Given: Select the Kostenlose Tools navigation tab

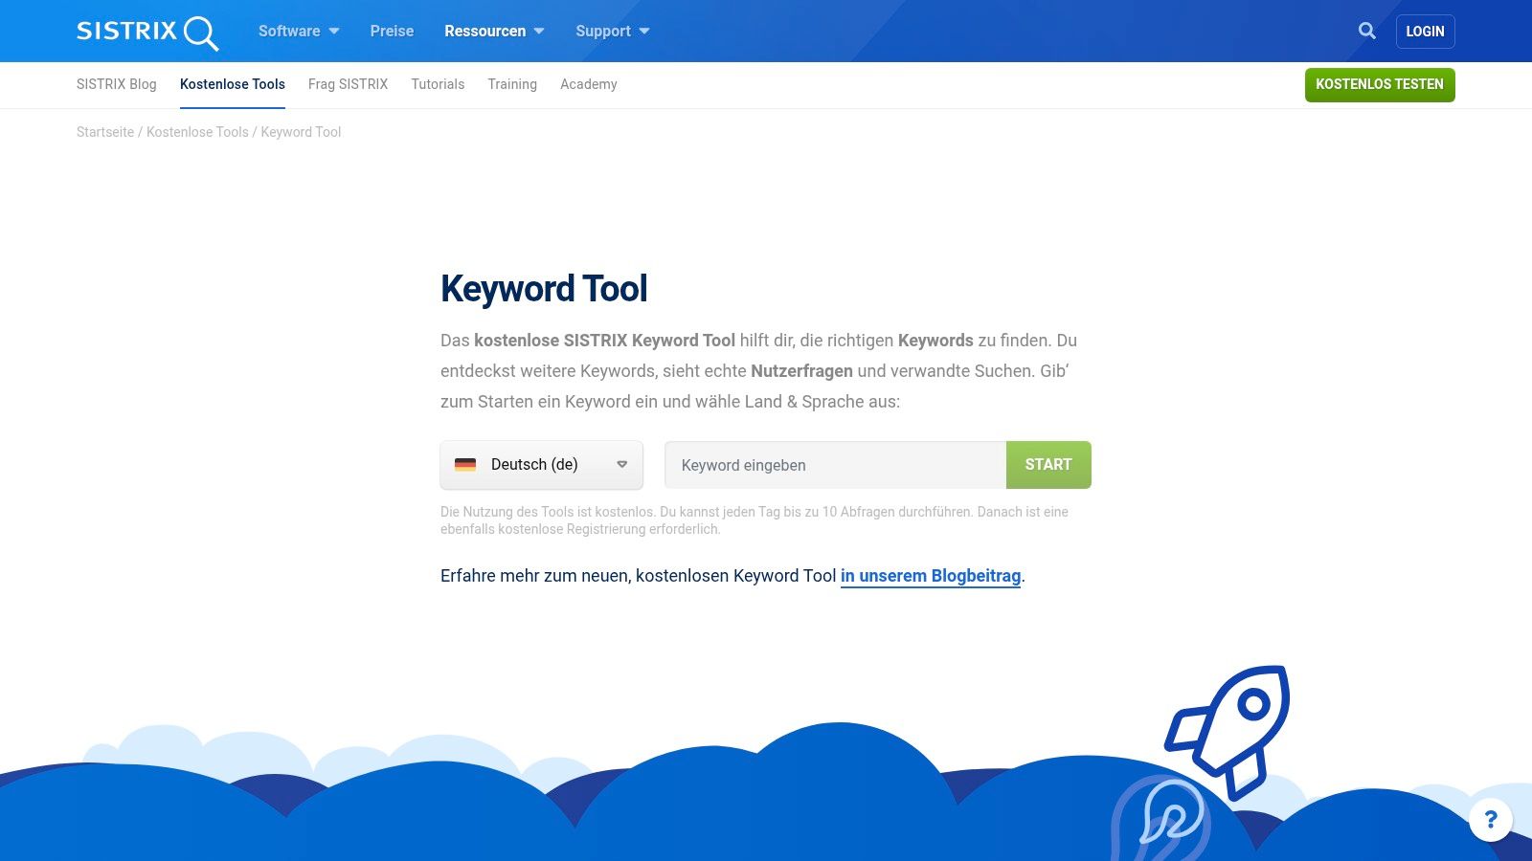Looking at the screenshot, I should [232, 84].
